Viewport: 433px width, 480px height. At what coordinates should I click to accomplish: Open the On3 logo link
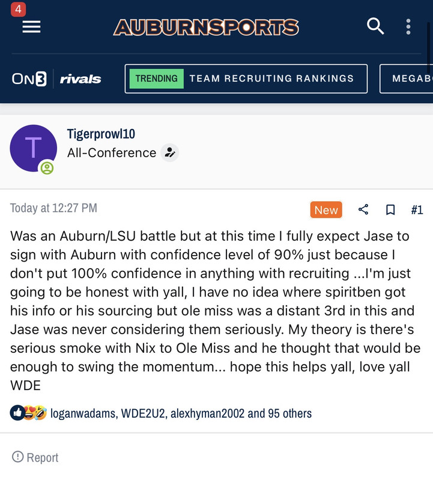29,79
